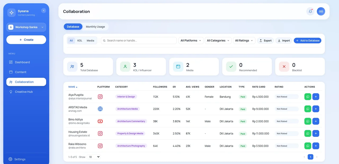The image size is (339, 164).
Task: Go to next page with right arrow
Action: 317,157
